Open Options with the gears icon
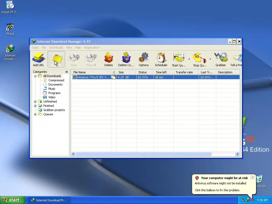 (x=144, y=59)
